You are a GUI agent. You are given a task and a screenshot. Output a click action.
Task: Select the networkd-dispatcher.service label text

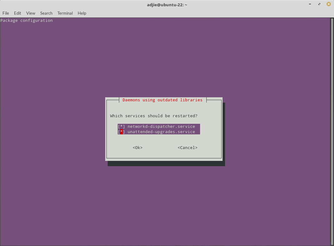(161, 126)
